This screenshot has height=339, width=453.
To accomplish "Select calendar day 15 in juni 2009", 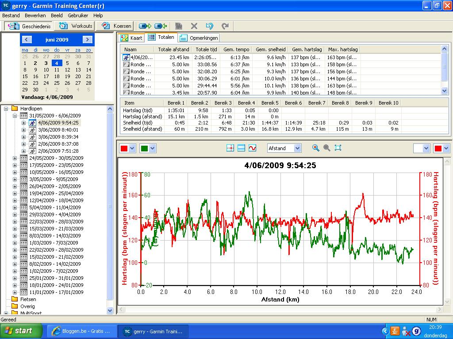I will [x=25, y=76].
